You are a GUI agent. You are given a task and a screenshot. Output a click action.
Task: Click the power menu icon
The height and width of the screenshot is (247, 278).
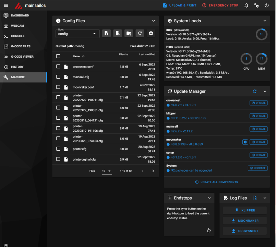(267, 5)
